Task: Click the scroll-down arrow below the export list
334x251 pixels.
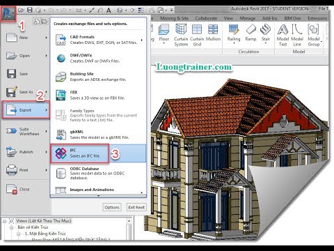Action: point(98,196)
